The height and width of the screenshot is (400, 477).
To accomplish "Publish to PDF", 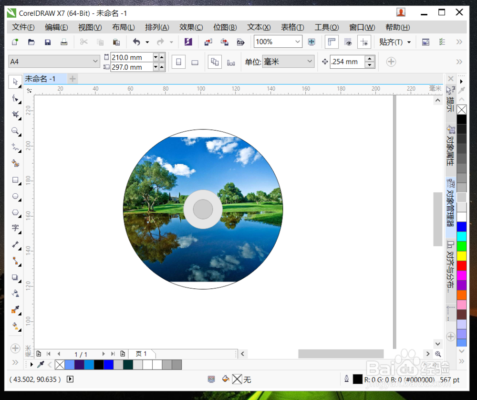I will [x=240, y=42].
